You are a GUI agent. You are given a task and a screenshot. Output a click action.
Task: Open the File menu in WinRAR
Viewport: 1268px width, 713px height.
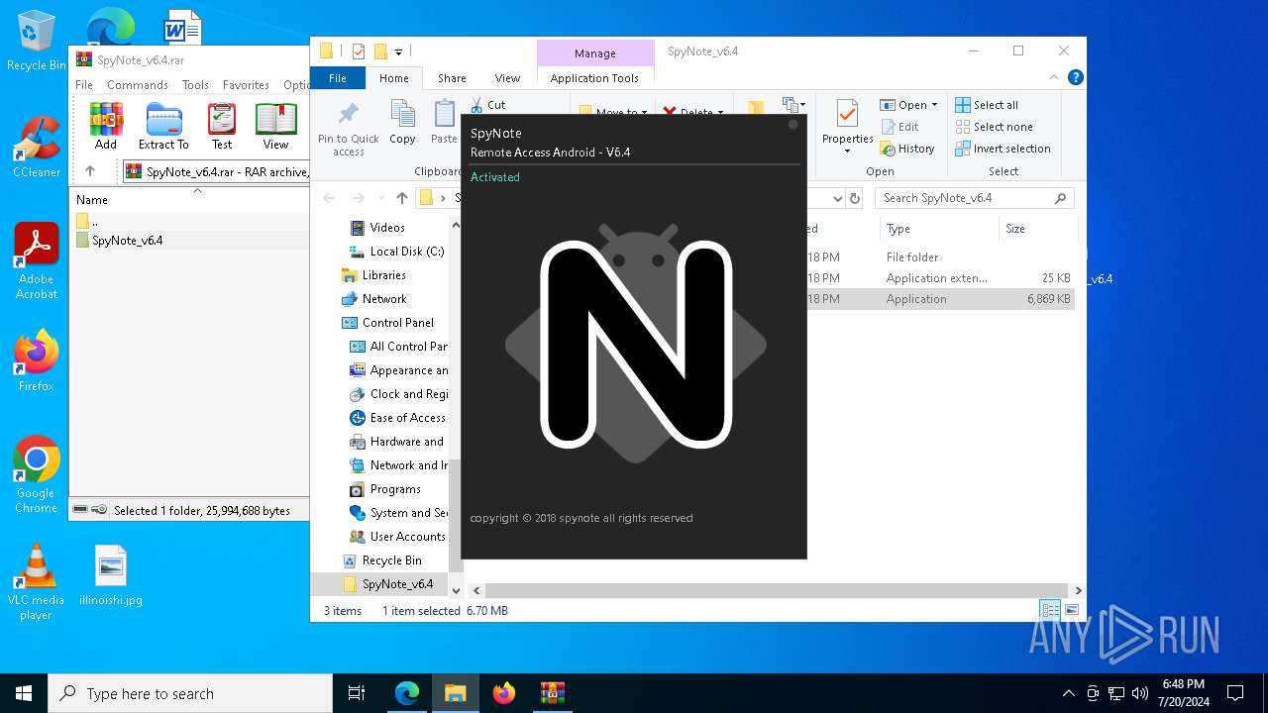tap(84, 85)
